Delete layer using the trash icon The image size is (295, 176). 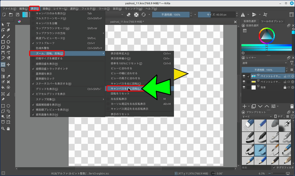(x=292, y=106)
